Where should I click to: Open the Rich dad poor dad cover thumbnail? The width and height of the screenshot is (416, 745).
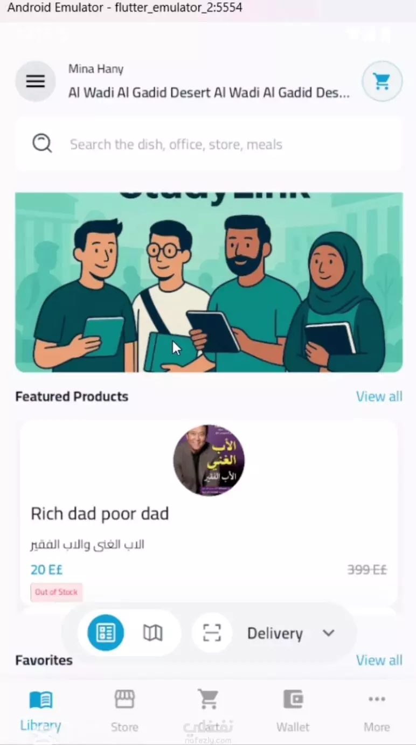point(209,460)
